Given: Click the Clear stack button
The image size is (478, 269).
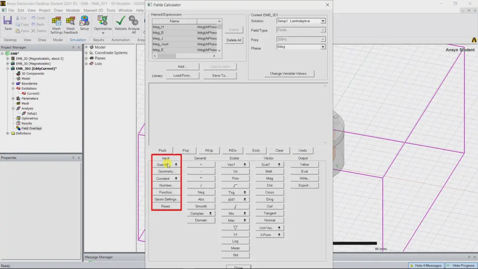Looking at the screenshot, I should click(279, 150).
